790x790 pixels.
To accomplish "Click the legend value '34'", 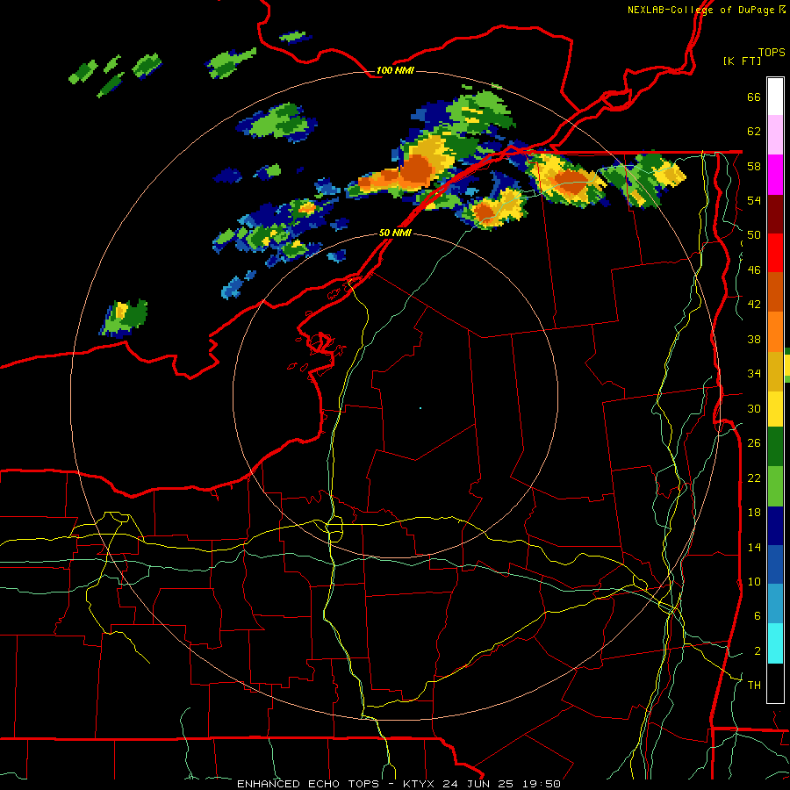I will coord(754,373).
